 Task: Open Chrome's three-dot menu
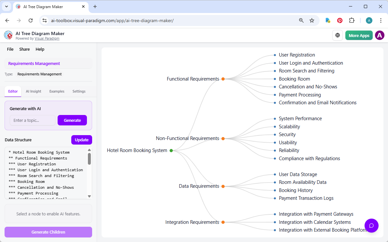click(x=381, y=20)
